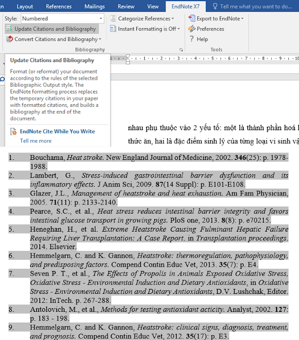Viewport: 299px width, 340px height.
Task: Expand the Convert Citations and Bibliography menu arrow
Action: (x=100, y=39)
